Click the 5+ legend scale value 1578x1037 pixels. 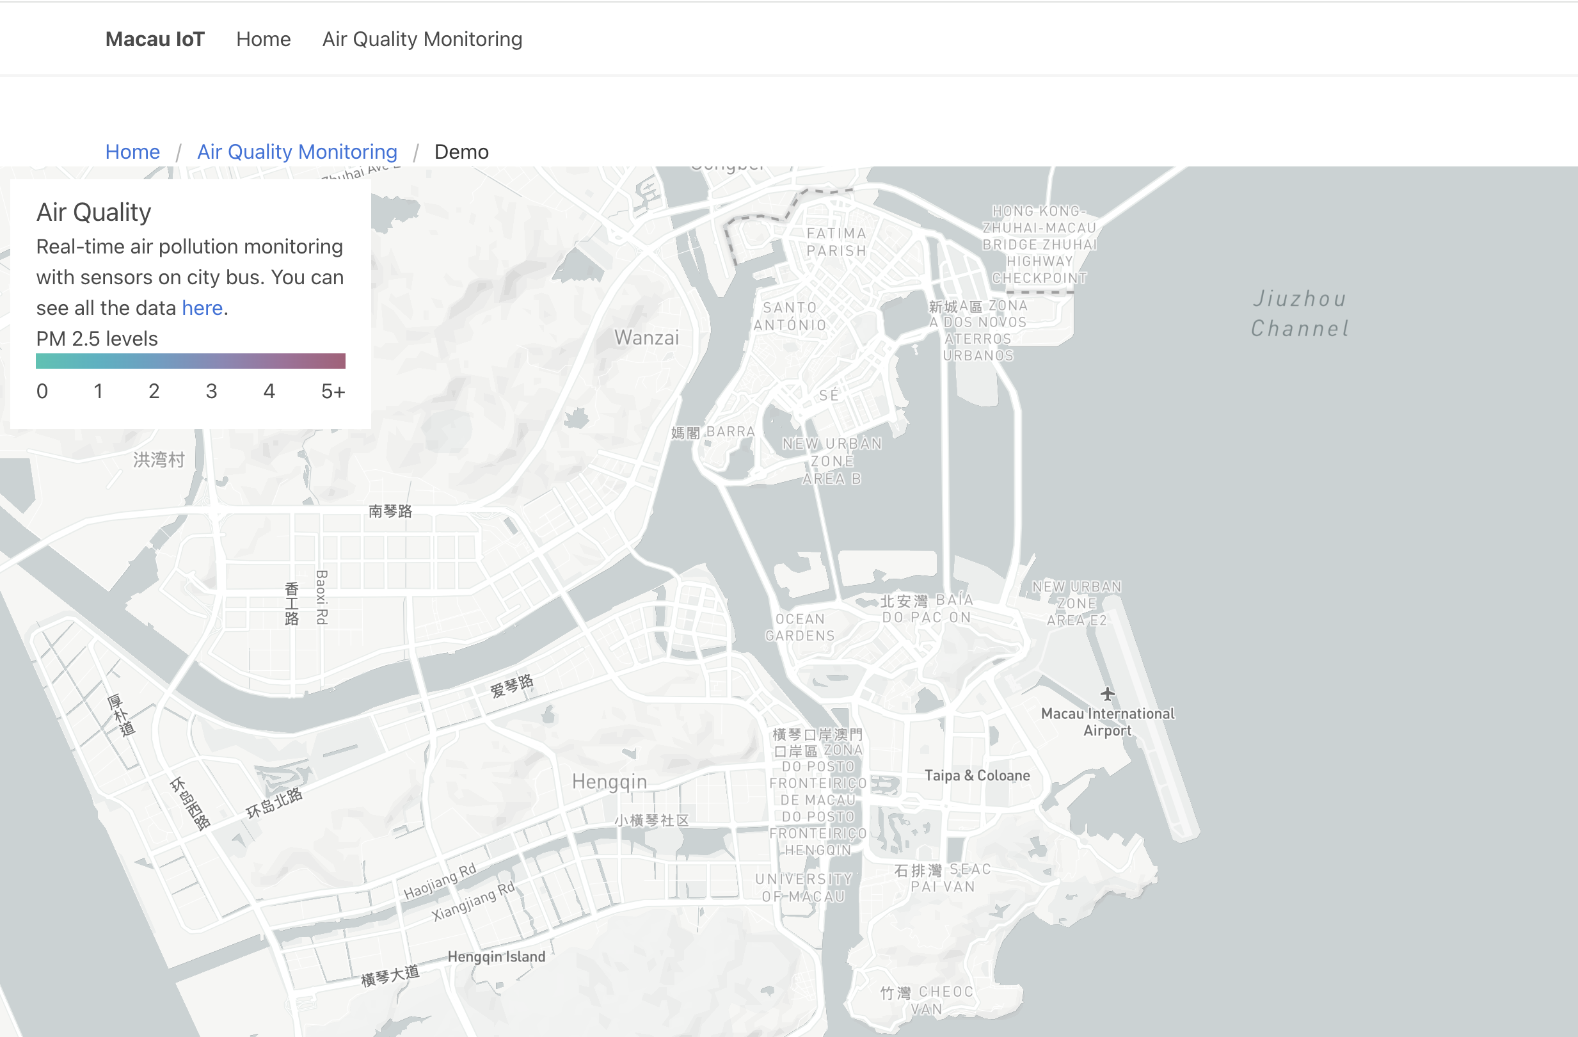click(x=333, y=391)
